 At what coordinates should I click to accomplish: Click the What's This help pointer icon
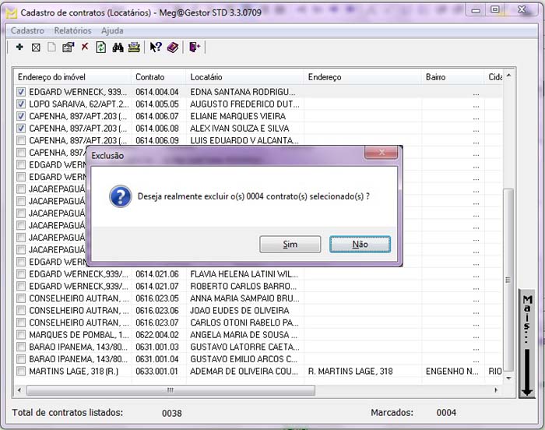156,48
